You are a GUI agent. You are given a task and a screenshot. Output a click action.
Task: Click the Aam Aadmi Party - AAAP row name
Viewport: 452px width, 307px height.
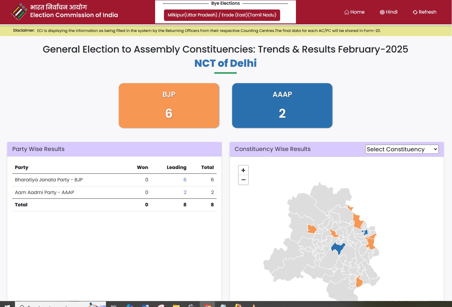pos(45,192)
